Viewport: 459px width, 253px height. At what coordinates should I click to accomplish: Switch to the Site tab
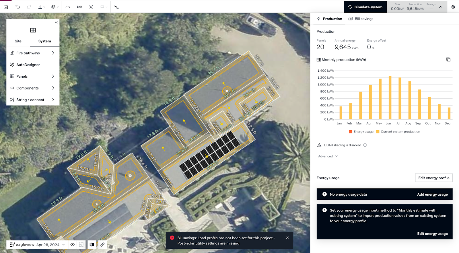click(18, 41)
